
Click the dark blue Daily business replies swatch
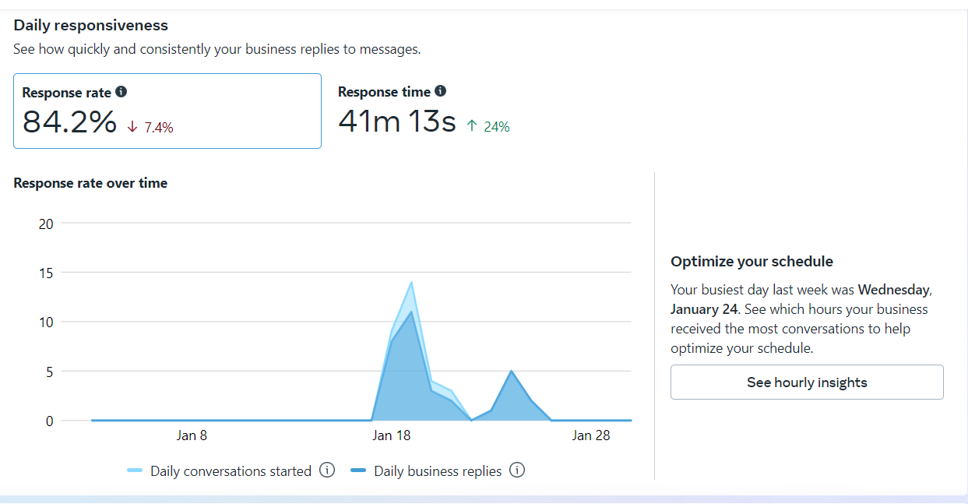point(358,471)
